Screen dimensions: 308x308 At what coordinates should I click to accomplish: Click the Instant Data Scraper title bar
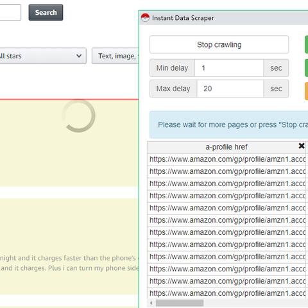[223, 18]
